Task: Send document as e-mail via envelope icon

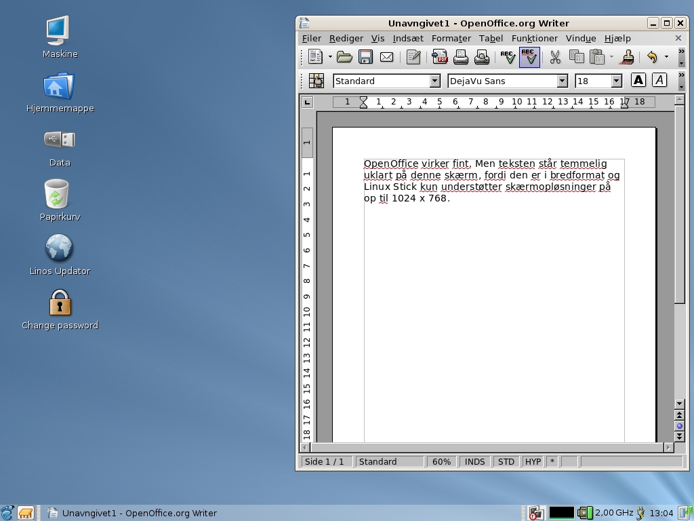Action: pos(386,58)
